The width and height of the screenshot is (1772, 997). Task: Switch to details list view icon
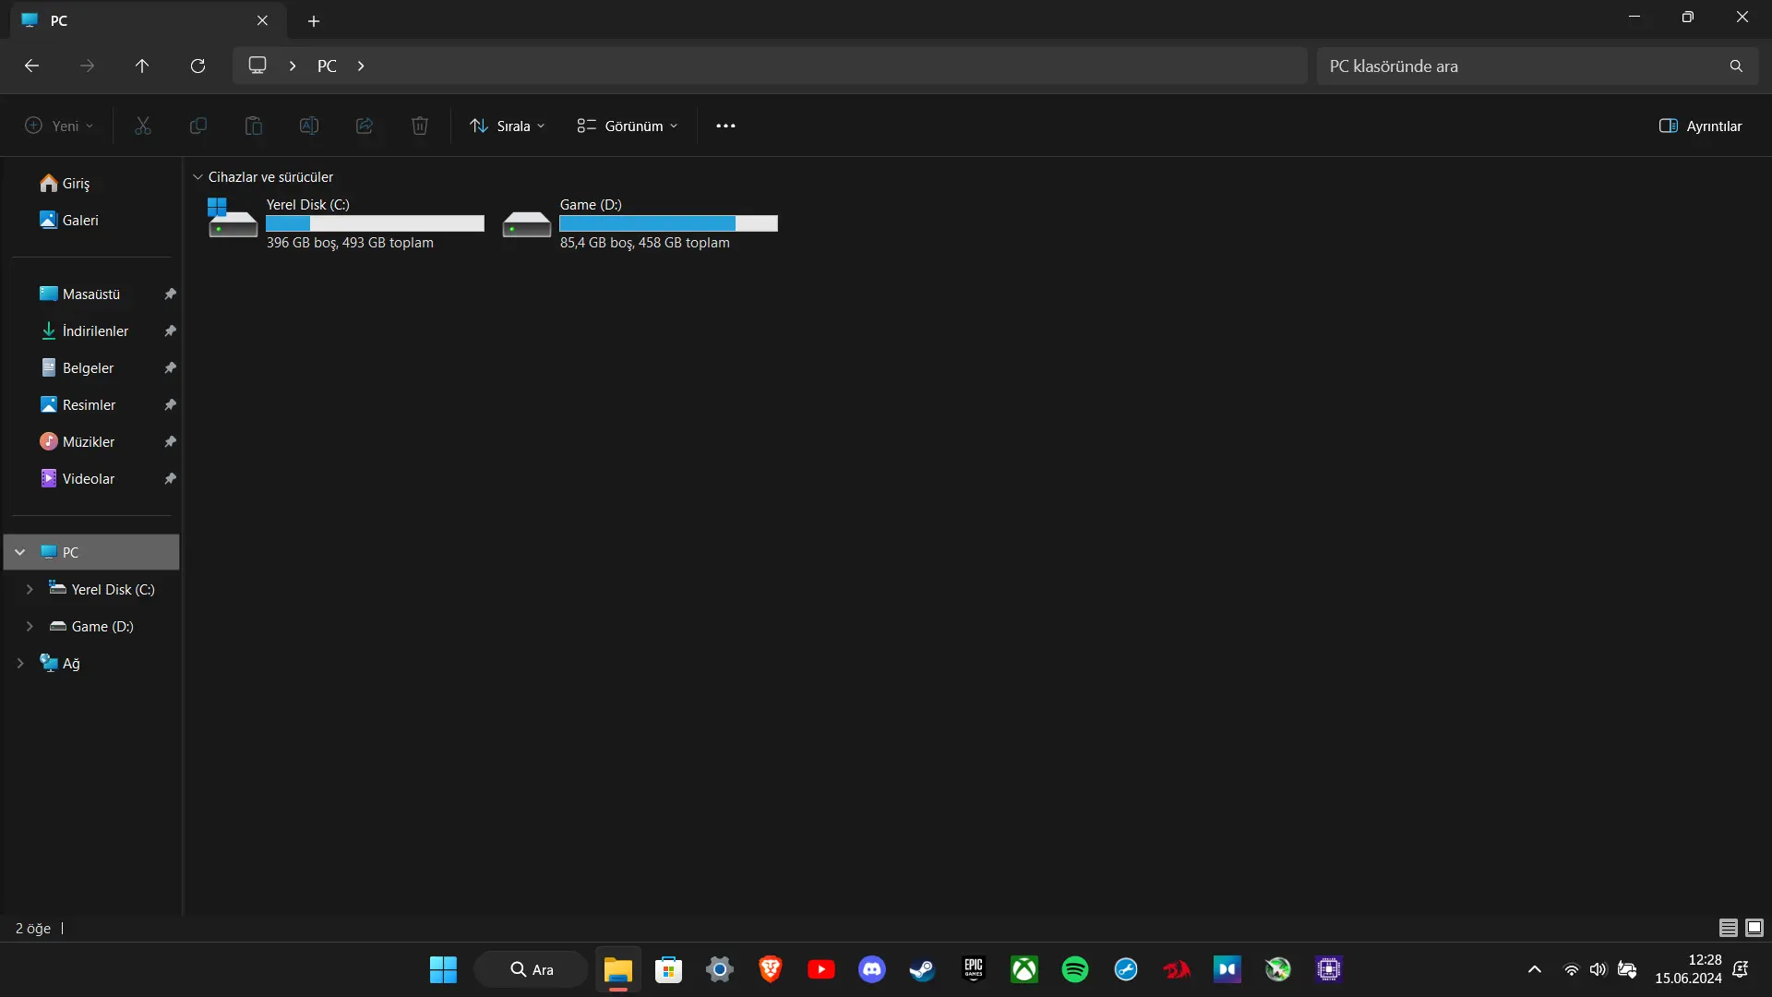click(x=1729, y=928)
